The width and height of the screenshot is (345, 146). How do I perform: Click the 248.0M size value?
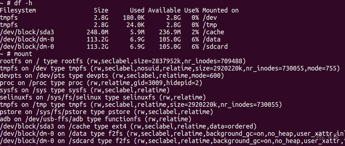[x=99, y=32]
